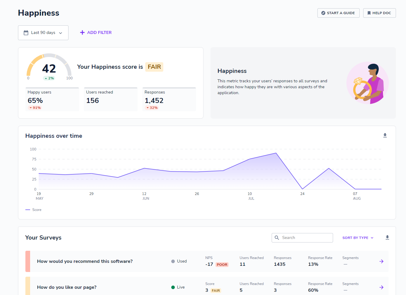The image size is (406, 295).
Task: Click the Happiness page heading
Action: click(39, 13)
